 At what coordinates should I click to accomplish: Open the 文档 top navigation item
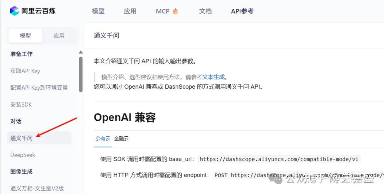[205, 11]
